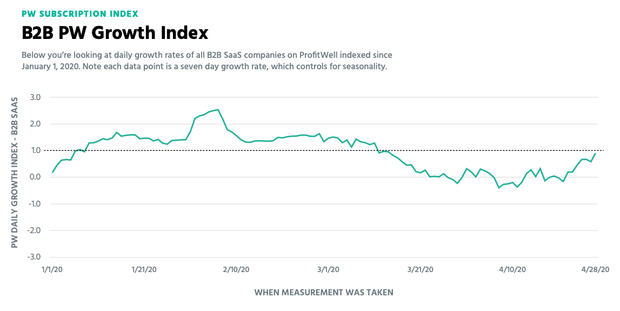Select the B2B PW Growth Index title
Image resolution: width=620 pixels, height=311 pixels.
[115, 33]
